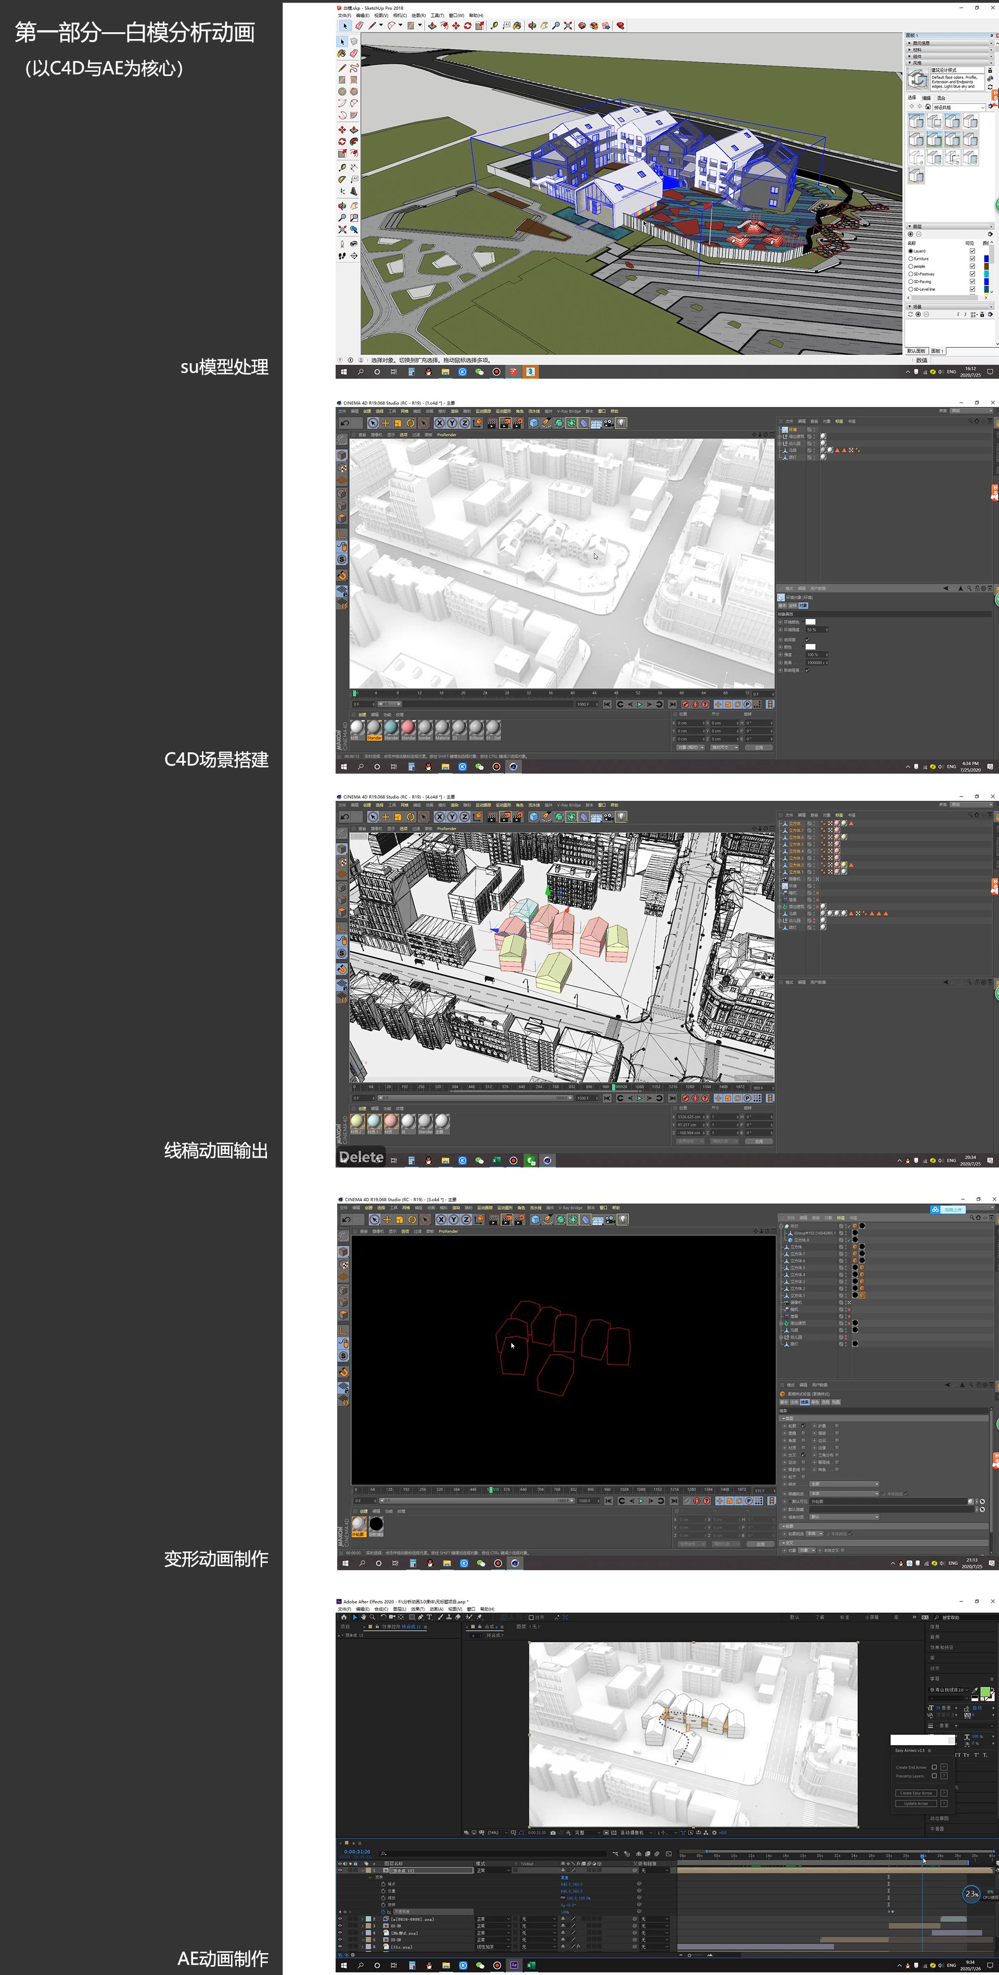
Task: Switch to 坐标 tab in 1.c4d attributes
Action: [x=792, y=606]
